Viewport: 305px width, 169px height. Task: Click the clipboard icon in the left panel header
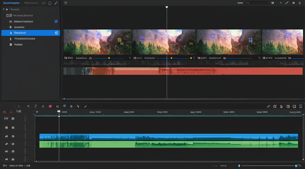50,3
